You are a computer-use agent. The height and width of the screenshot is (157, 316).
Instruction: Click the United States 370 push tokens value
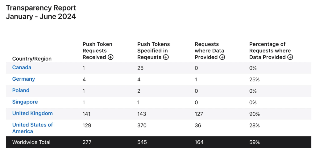pyautogui.click(x=142, y=125)
